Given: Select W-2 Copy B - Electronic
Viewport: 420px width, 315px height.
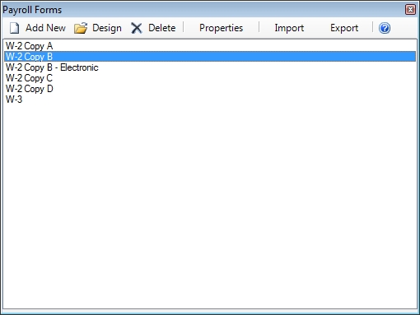Looking at the screenshot, I should (x=210, y=67).
